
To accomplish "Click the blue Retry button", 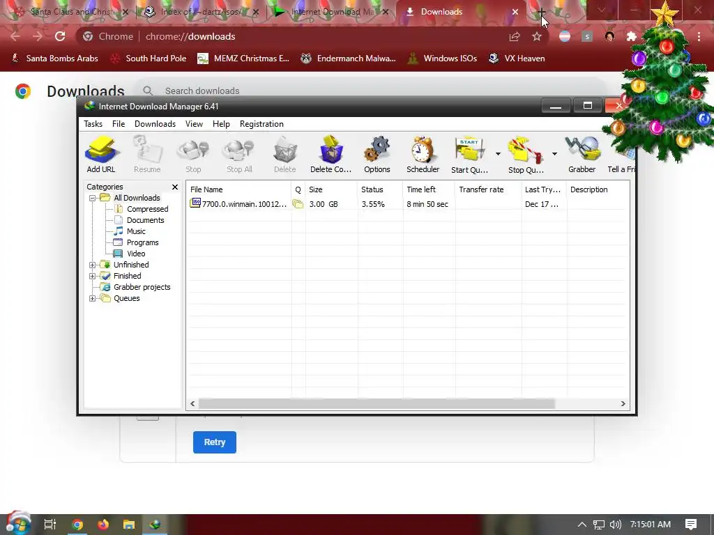I will point(215,442).
